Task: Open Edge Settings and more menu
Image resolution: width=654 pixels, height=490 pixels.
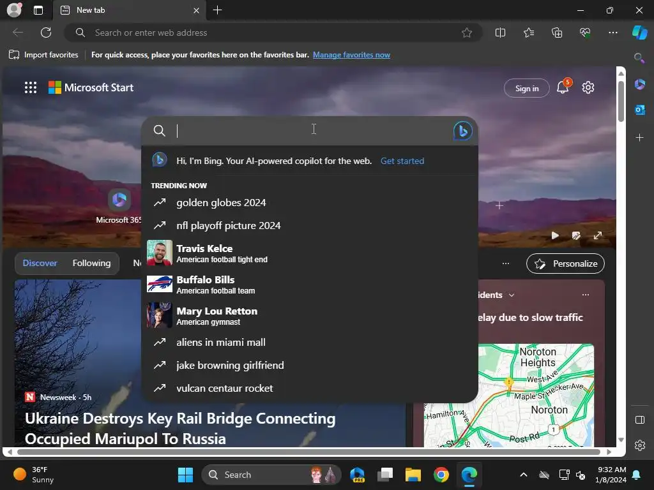Action: pos(612,33)
